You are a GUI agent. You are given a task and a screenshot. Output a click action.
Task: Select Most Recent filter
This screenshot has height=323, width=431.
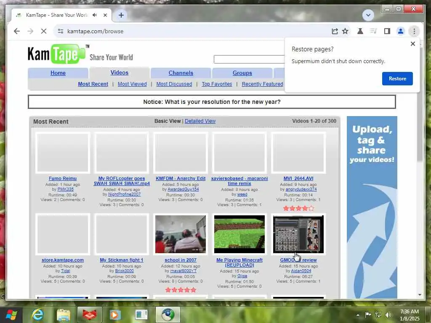pyautogui.click(x=93, y=84)
